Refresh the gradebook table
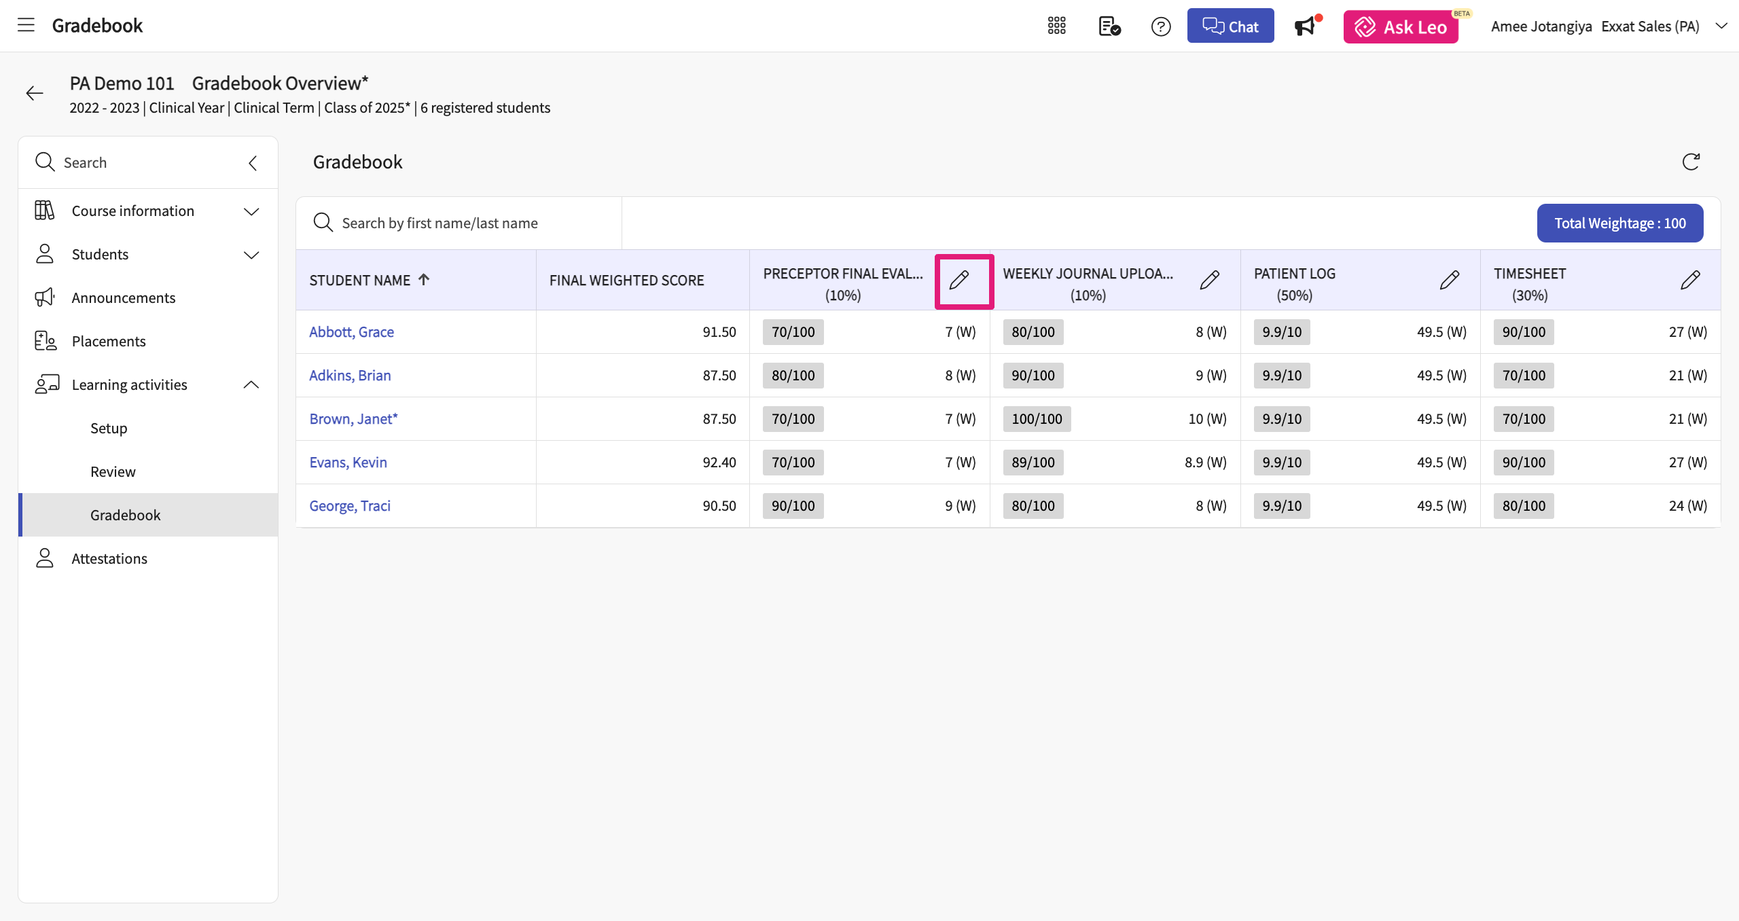Viewport: 1739px width, 921px height. pyautogui.click(x=1691, y=162)
